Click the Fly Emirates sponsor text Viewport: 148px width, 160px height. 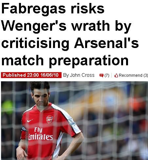coord(40,134)
